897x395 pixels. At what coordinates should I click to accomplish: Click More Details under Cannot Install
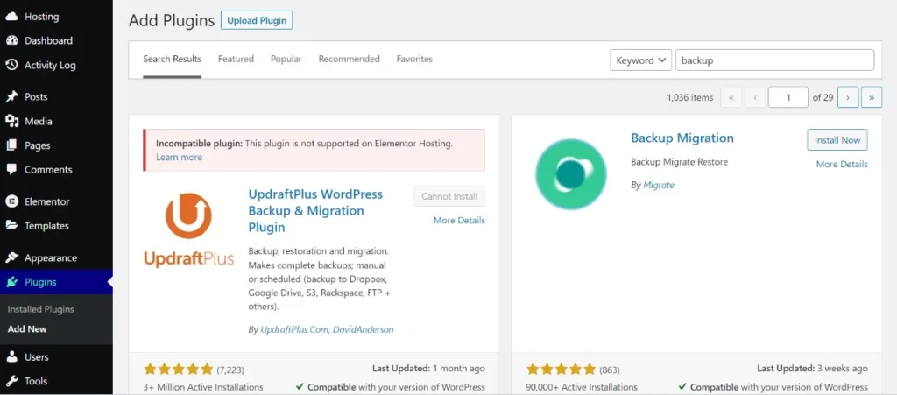click(459, 221)
